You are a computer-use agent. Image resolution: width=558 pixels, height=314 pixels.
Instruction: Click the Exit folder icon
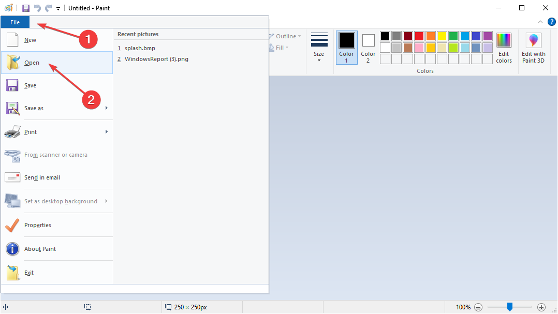pos(13,273)
